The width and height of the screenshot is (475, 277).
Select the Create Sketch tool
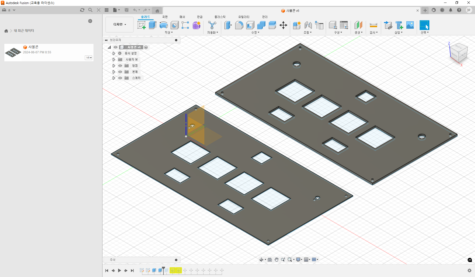142,25
